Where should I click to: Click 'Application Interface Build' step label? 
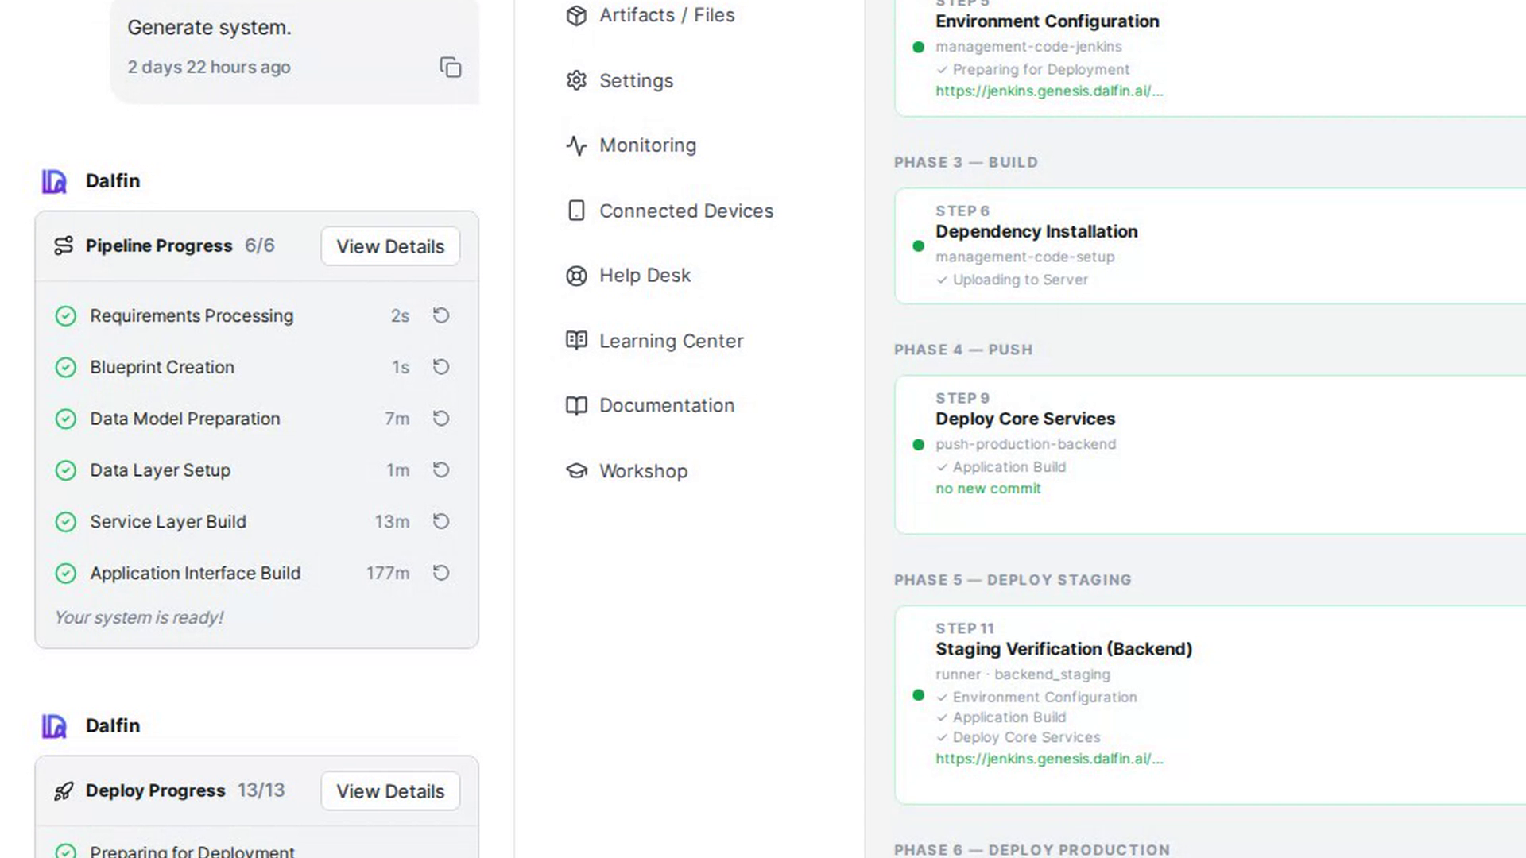[195, 573]
